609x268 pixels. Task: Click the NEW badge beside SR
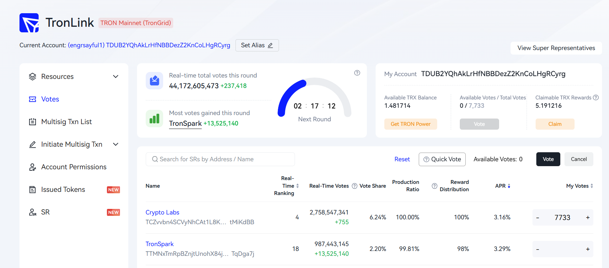click(x=113, y=212)
